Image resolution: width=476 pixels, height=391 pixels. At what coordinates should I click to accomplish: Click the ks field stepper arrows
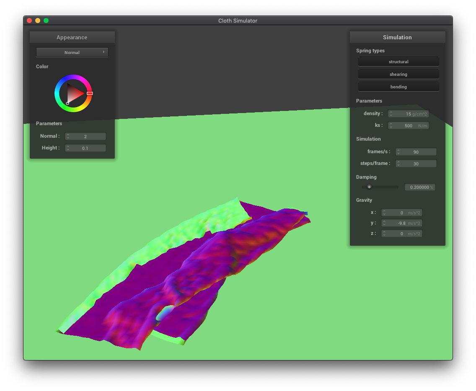tap(391, 126)
